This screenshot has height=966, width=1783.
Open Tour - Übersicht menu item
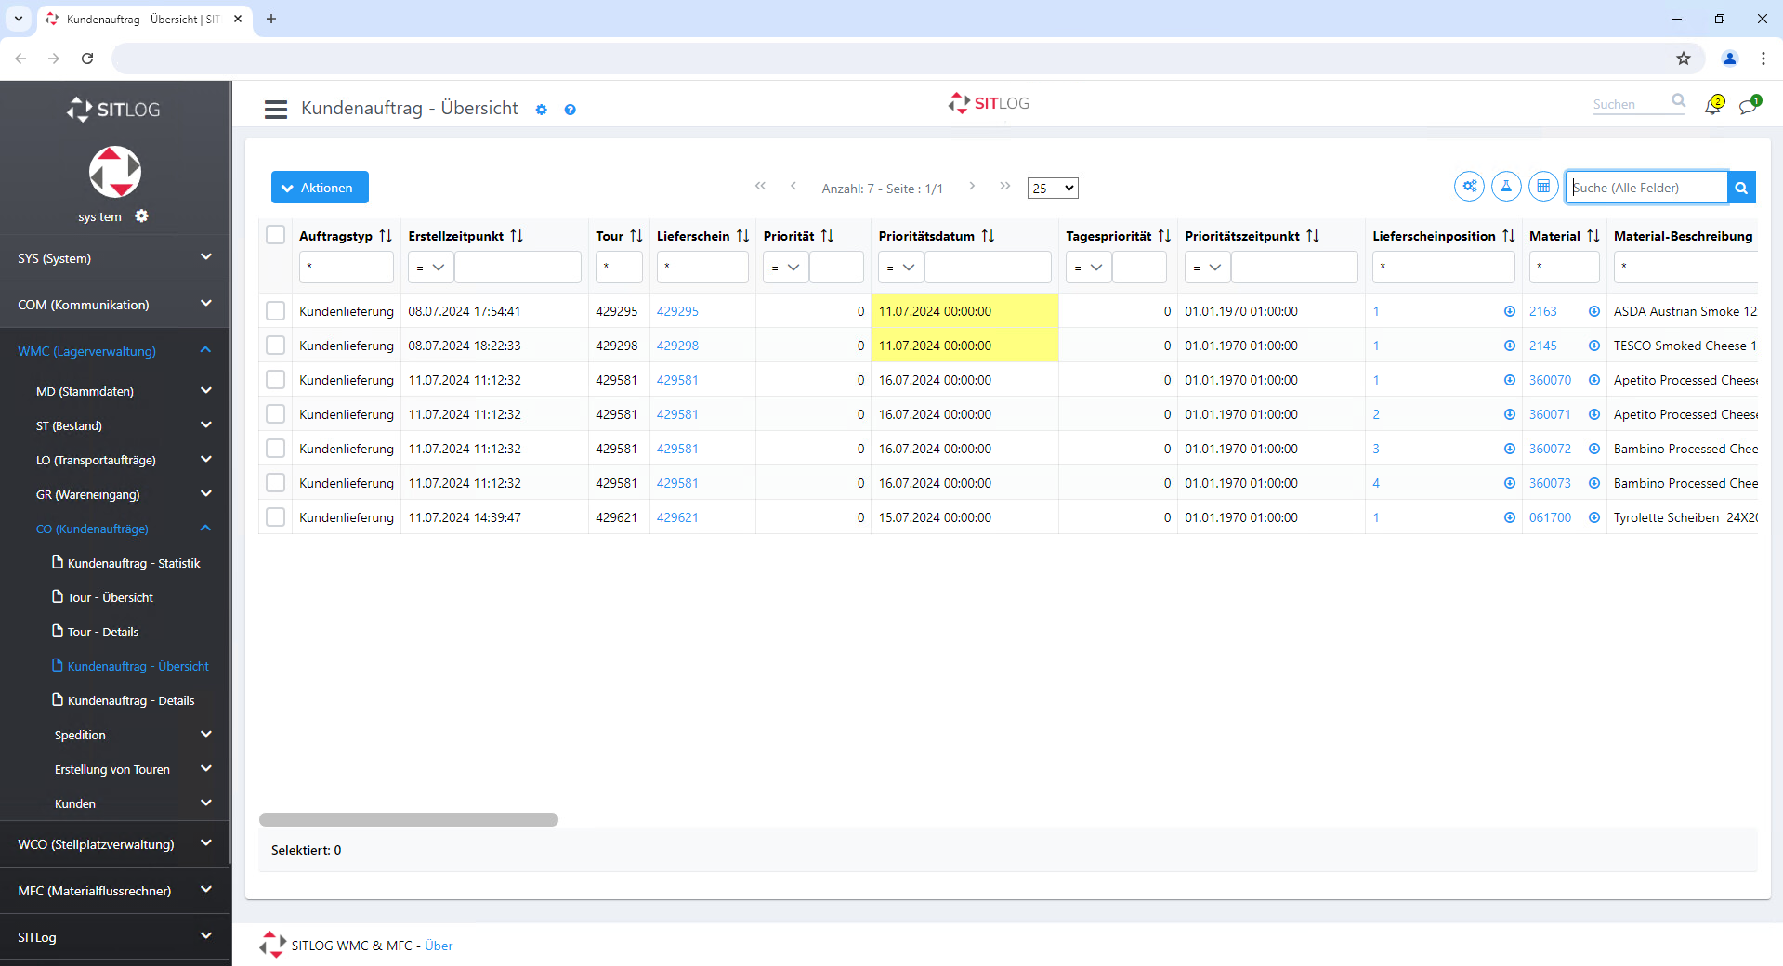click(x=110, y=597)
